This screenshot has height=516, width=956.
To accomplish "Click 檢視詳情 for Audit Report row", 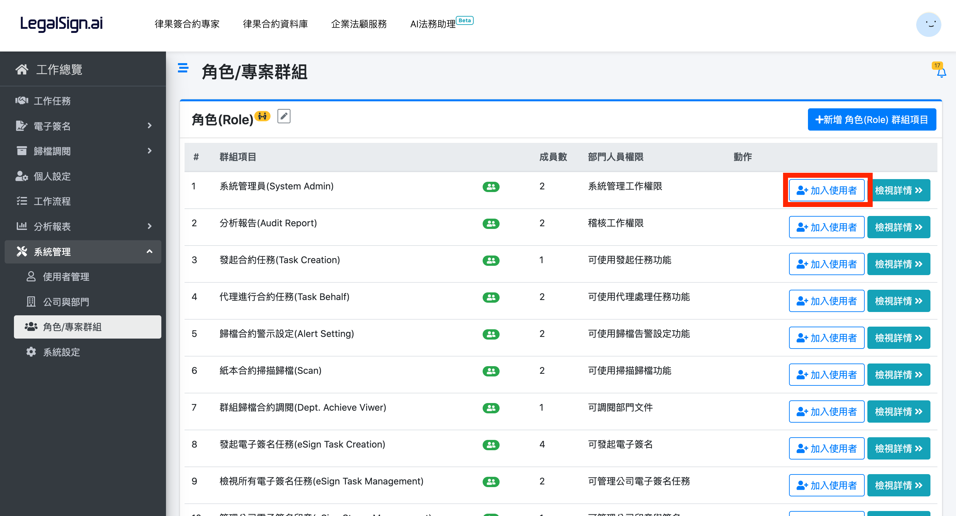I will pyautogui.click(x=899, y=227).
